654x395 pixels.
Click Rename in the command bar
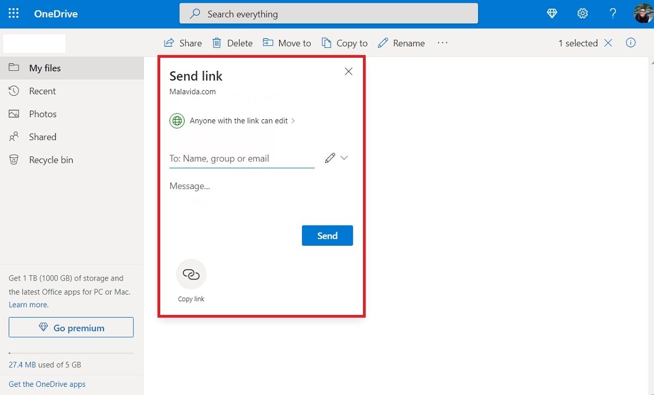(x=401, y=43)
